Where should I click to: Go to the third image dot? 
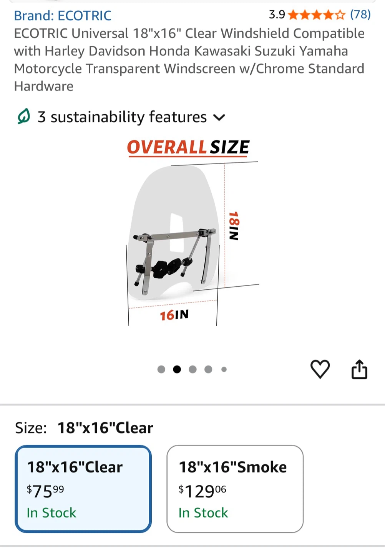click(192, 369)
